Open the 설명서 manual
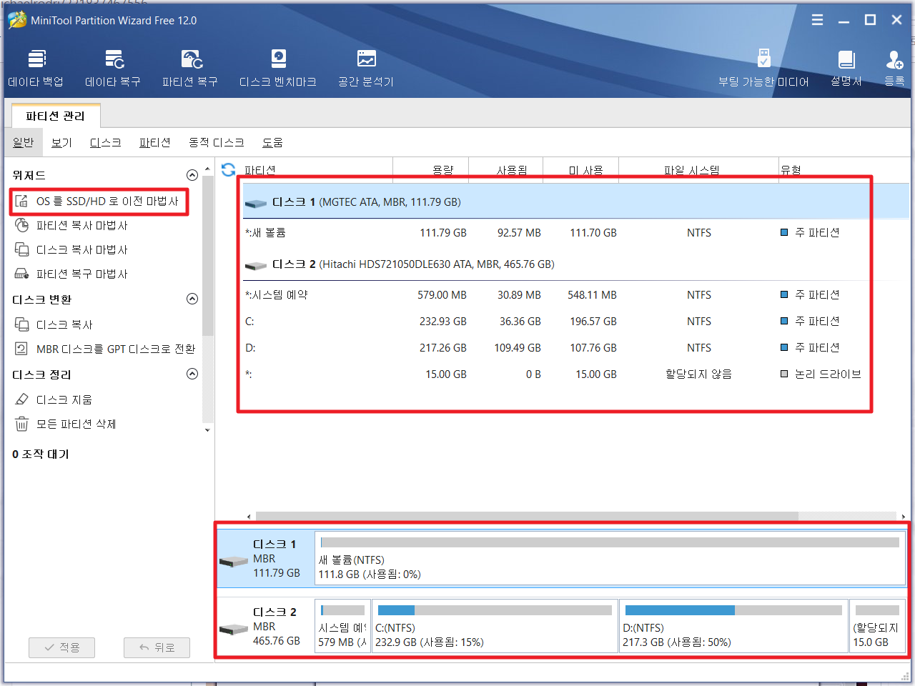 tap(846, 69)
